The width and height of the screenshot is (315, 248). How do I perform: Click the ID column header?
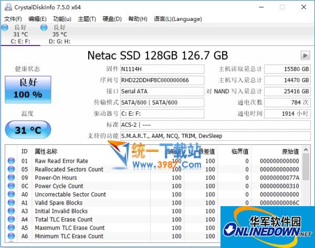pyautogui.click(x=24, y=151)
